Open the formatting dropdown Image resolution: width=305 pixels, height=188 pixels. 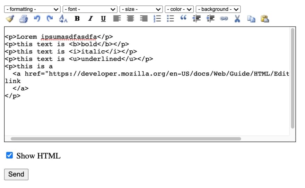32,9
